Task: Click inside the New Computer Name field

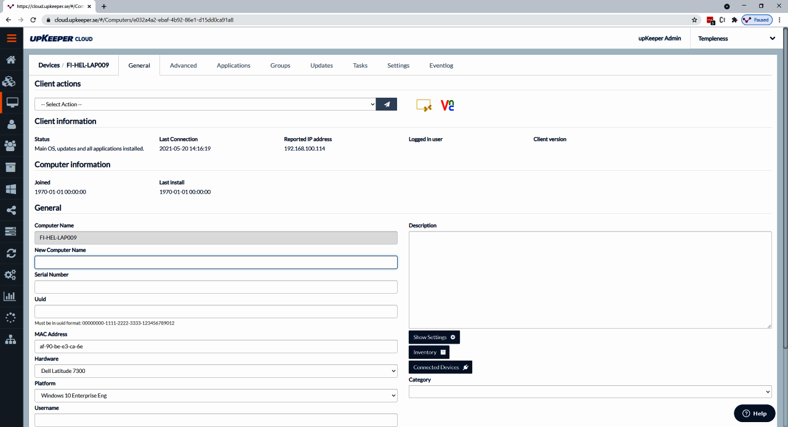Action: tap(215, 262)
